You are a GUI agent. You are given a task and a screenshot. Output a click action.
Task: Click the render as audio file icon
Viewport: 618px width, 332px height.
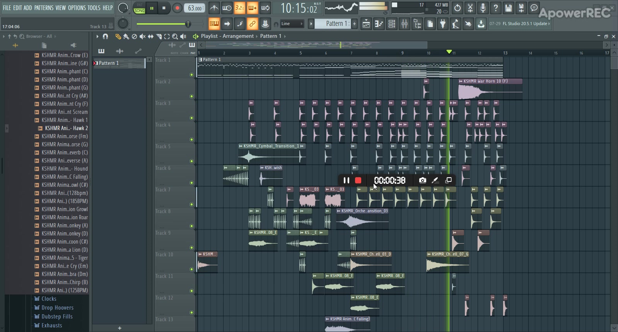point(521,8)
